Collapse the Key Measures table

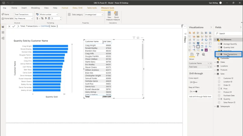click(215, 40)
